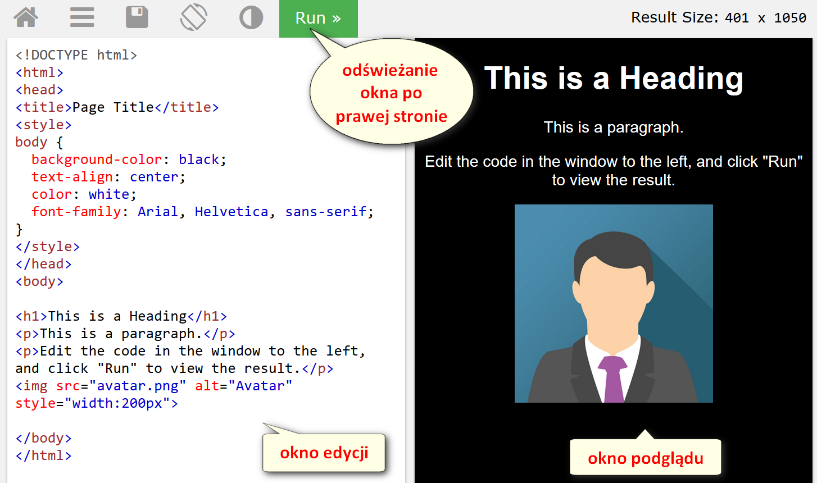Go to the home page icon

tap(26, 17)
